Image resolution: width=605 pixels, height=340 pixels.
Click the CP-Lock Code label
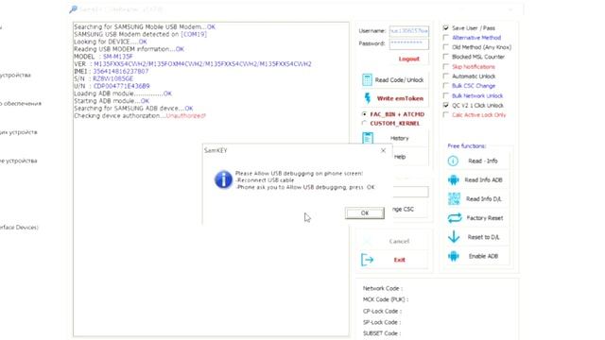382,311
